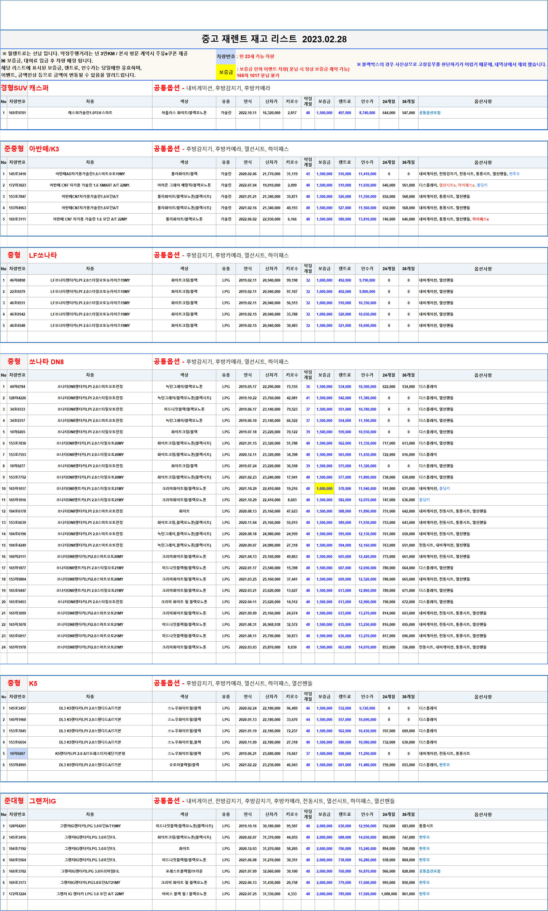Image resolution: width=548 pixels, height=911 pixels.
Task: Click vehicle number 145호3416
Action: coord(17,837)
